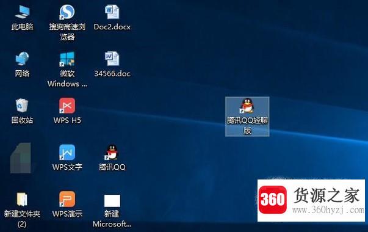368x232 pixels.
Task: Select the 网络 desktop icon
Action: click(22, 59)
